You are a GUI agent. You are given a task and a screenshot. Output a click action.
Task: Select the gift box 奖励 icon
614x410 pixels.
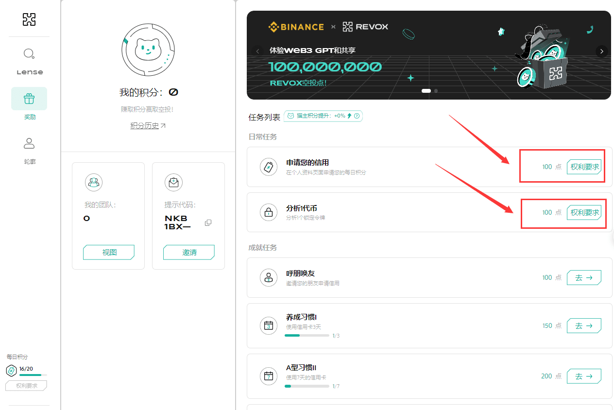pos(29,99)
